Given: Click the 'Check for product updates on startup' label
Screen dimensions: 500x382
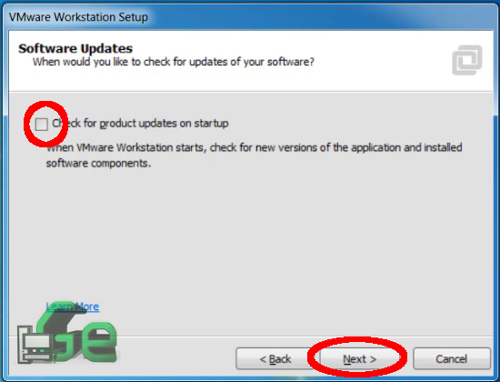Looking at the screenshot, I should [x=140, y=124].
